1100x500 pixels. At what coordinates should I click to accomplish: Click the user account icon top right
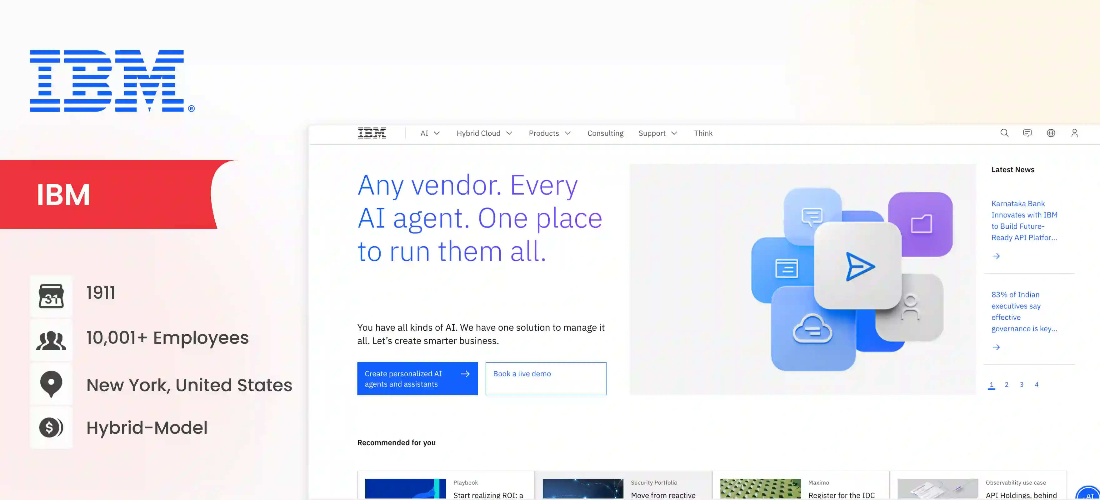(x=1075, y=133)
